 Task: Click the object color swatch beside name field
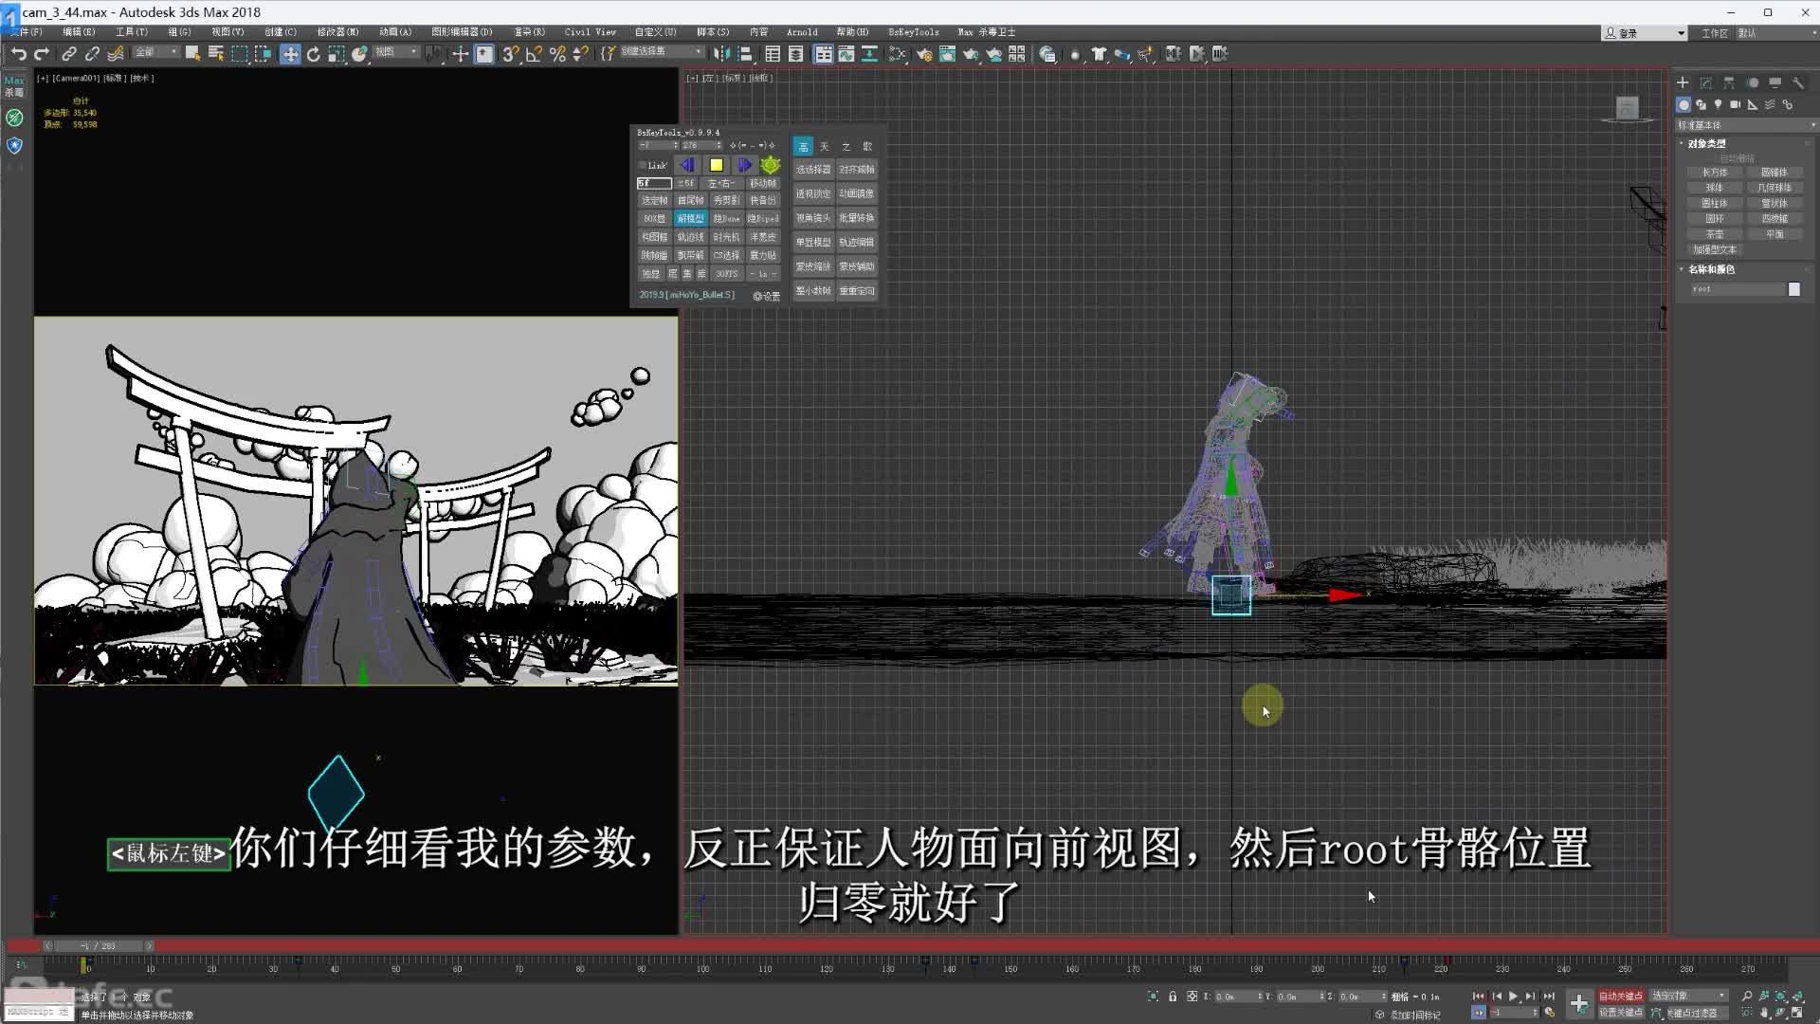(x=1793, y=289)
